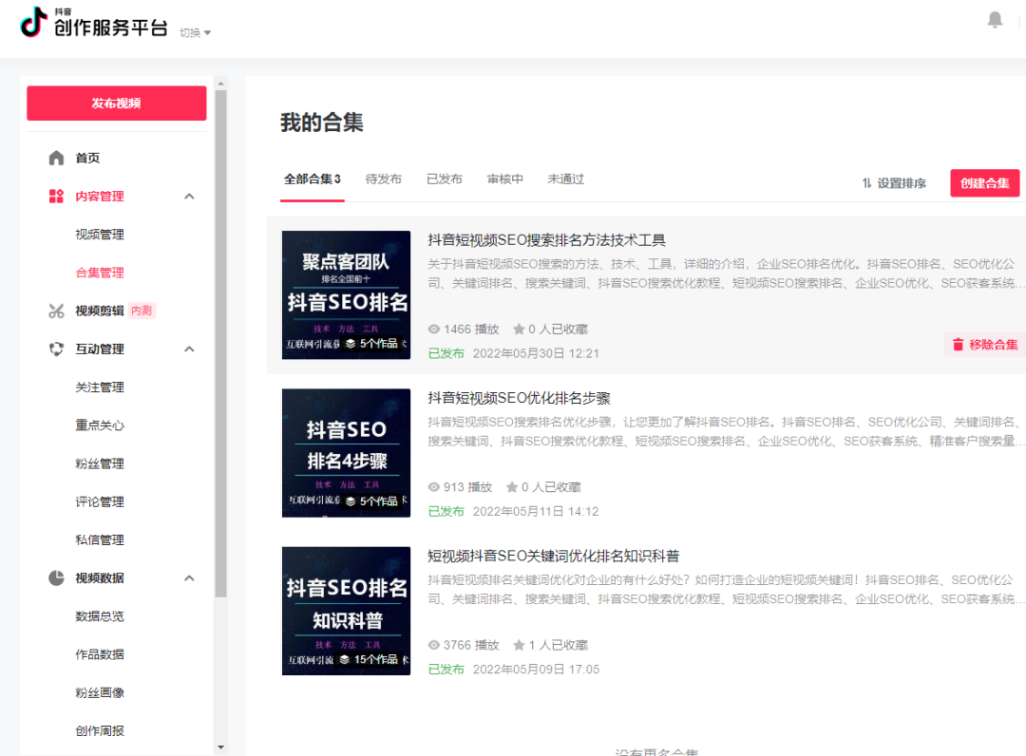The height and width of the screenshot is (756, 1026).
Task: Switch to the 待发布 tab
Action: coord(384,179)
